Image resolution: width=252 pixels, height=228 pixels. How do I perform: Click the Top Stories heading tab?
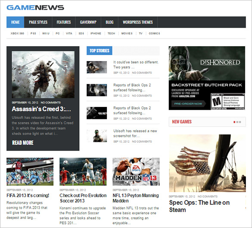coord(100,51)
